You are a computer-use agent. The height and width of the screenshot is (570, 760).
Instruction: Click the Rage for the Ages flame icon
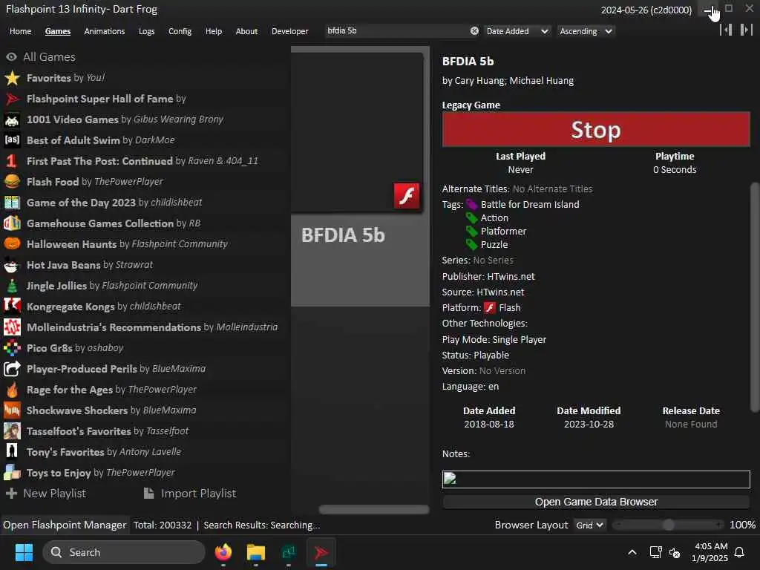[x=12, y=390]
